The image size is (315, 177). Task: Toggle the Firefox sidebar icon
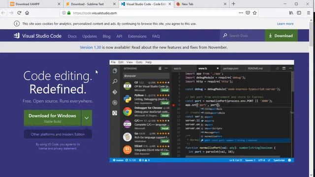[299, 13]
